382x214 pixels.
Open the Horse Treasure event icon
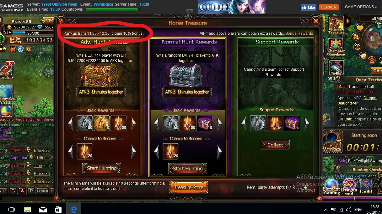click(x=336, y=26)
